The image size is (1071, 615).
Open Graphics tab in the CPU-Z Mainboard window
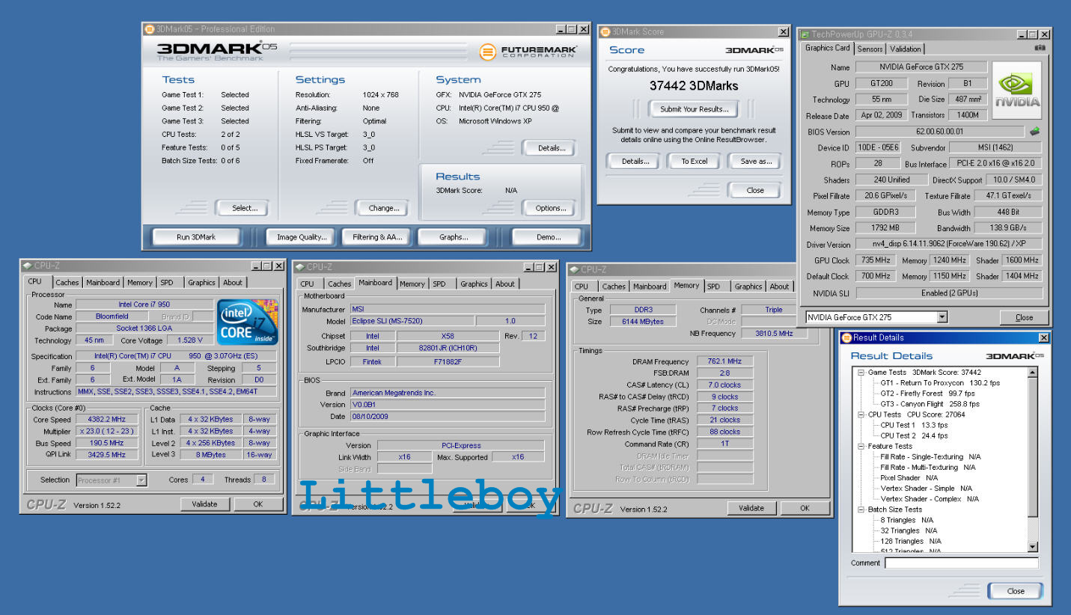click(x=474, y=284)
